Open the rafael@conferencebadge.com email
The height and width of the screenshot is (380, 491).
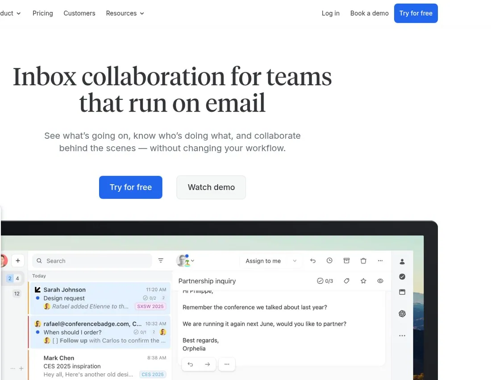pos(100,332)
